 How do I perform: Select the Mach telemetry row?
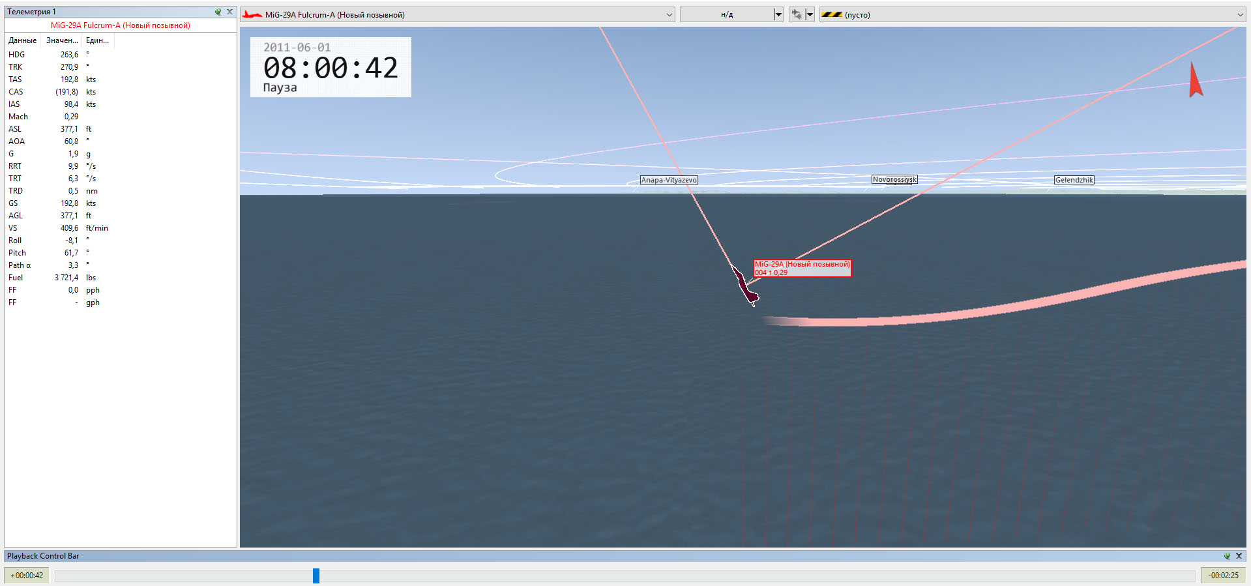tap(121, 117)
